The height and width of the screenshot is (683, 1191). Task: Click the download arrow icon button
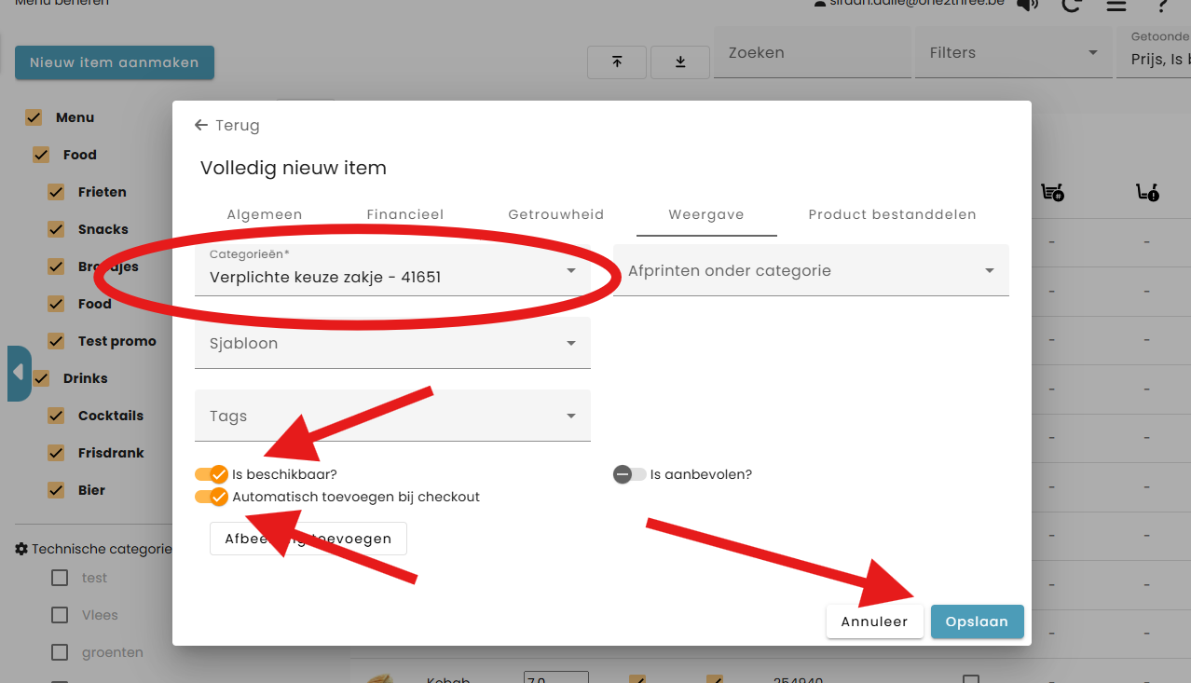click(680, 61)
